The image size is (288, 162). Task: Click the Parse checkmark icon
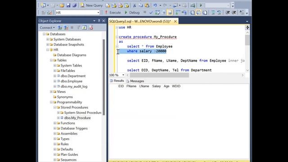point(151,13)
